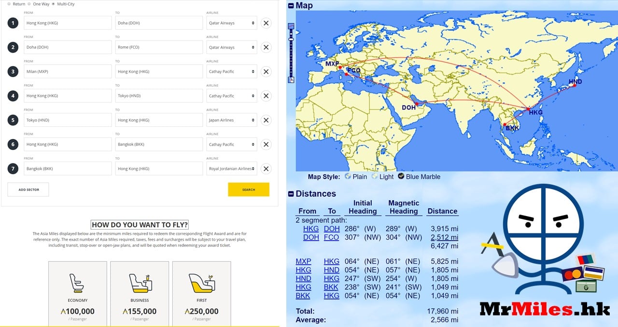
Task: Click the yellow Search button
Action: [249, 190]
